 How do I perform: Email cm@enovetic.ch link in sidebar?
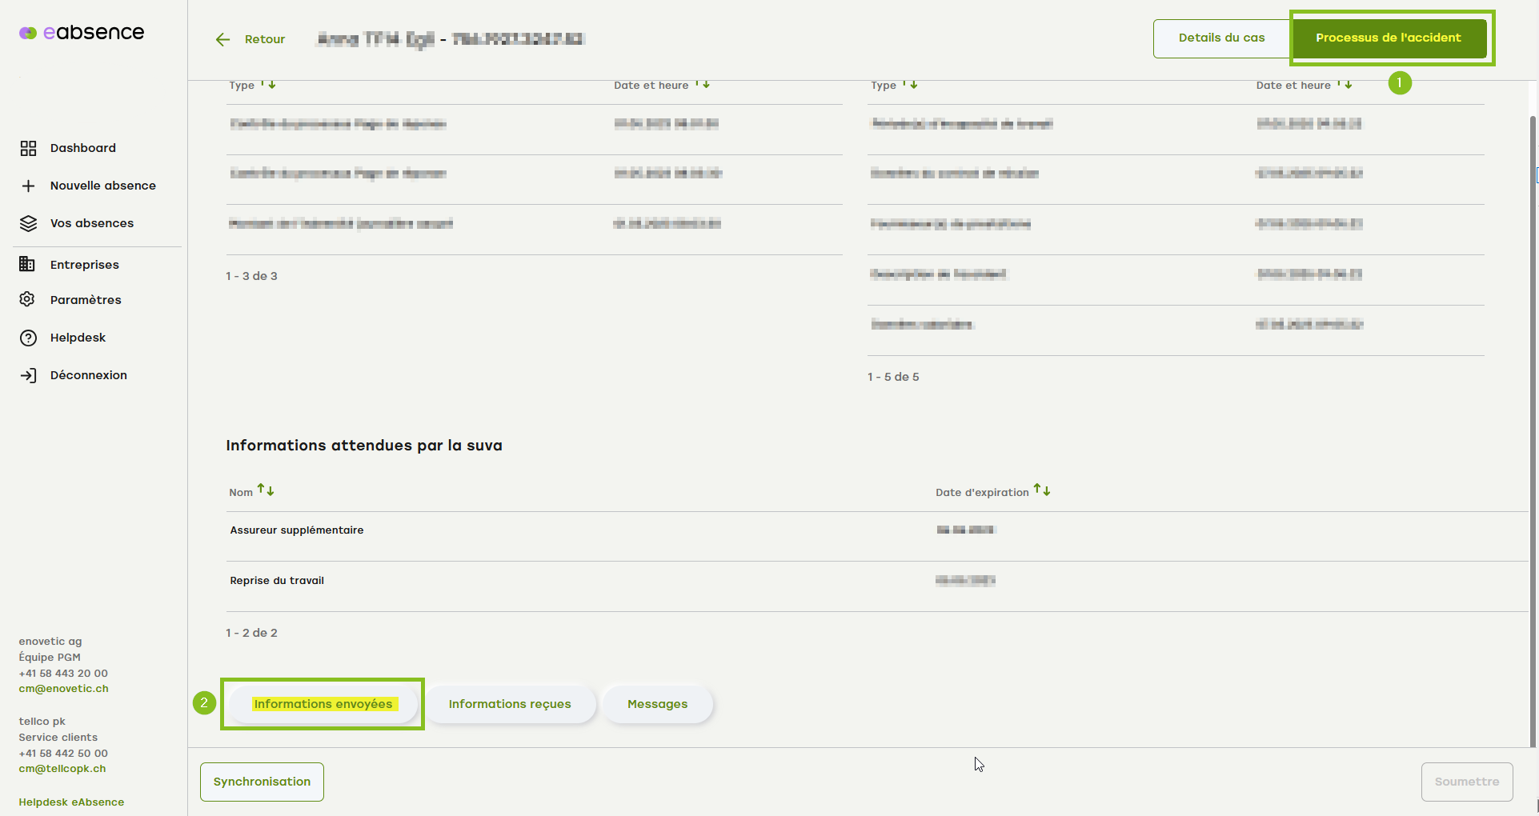(63, 689)
